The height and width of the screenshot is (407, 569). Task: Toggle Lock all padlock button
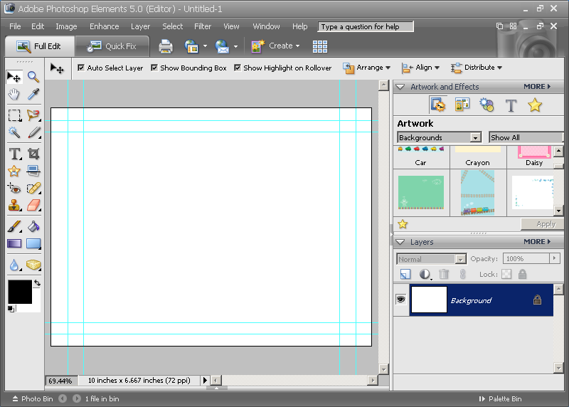point(522,274)
